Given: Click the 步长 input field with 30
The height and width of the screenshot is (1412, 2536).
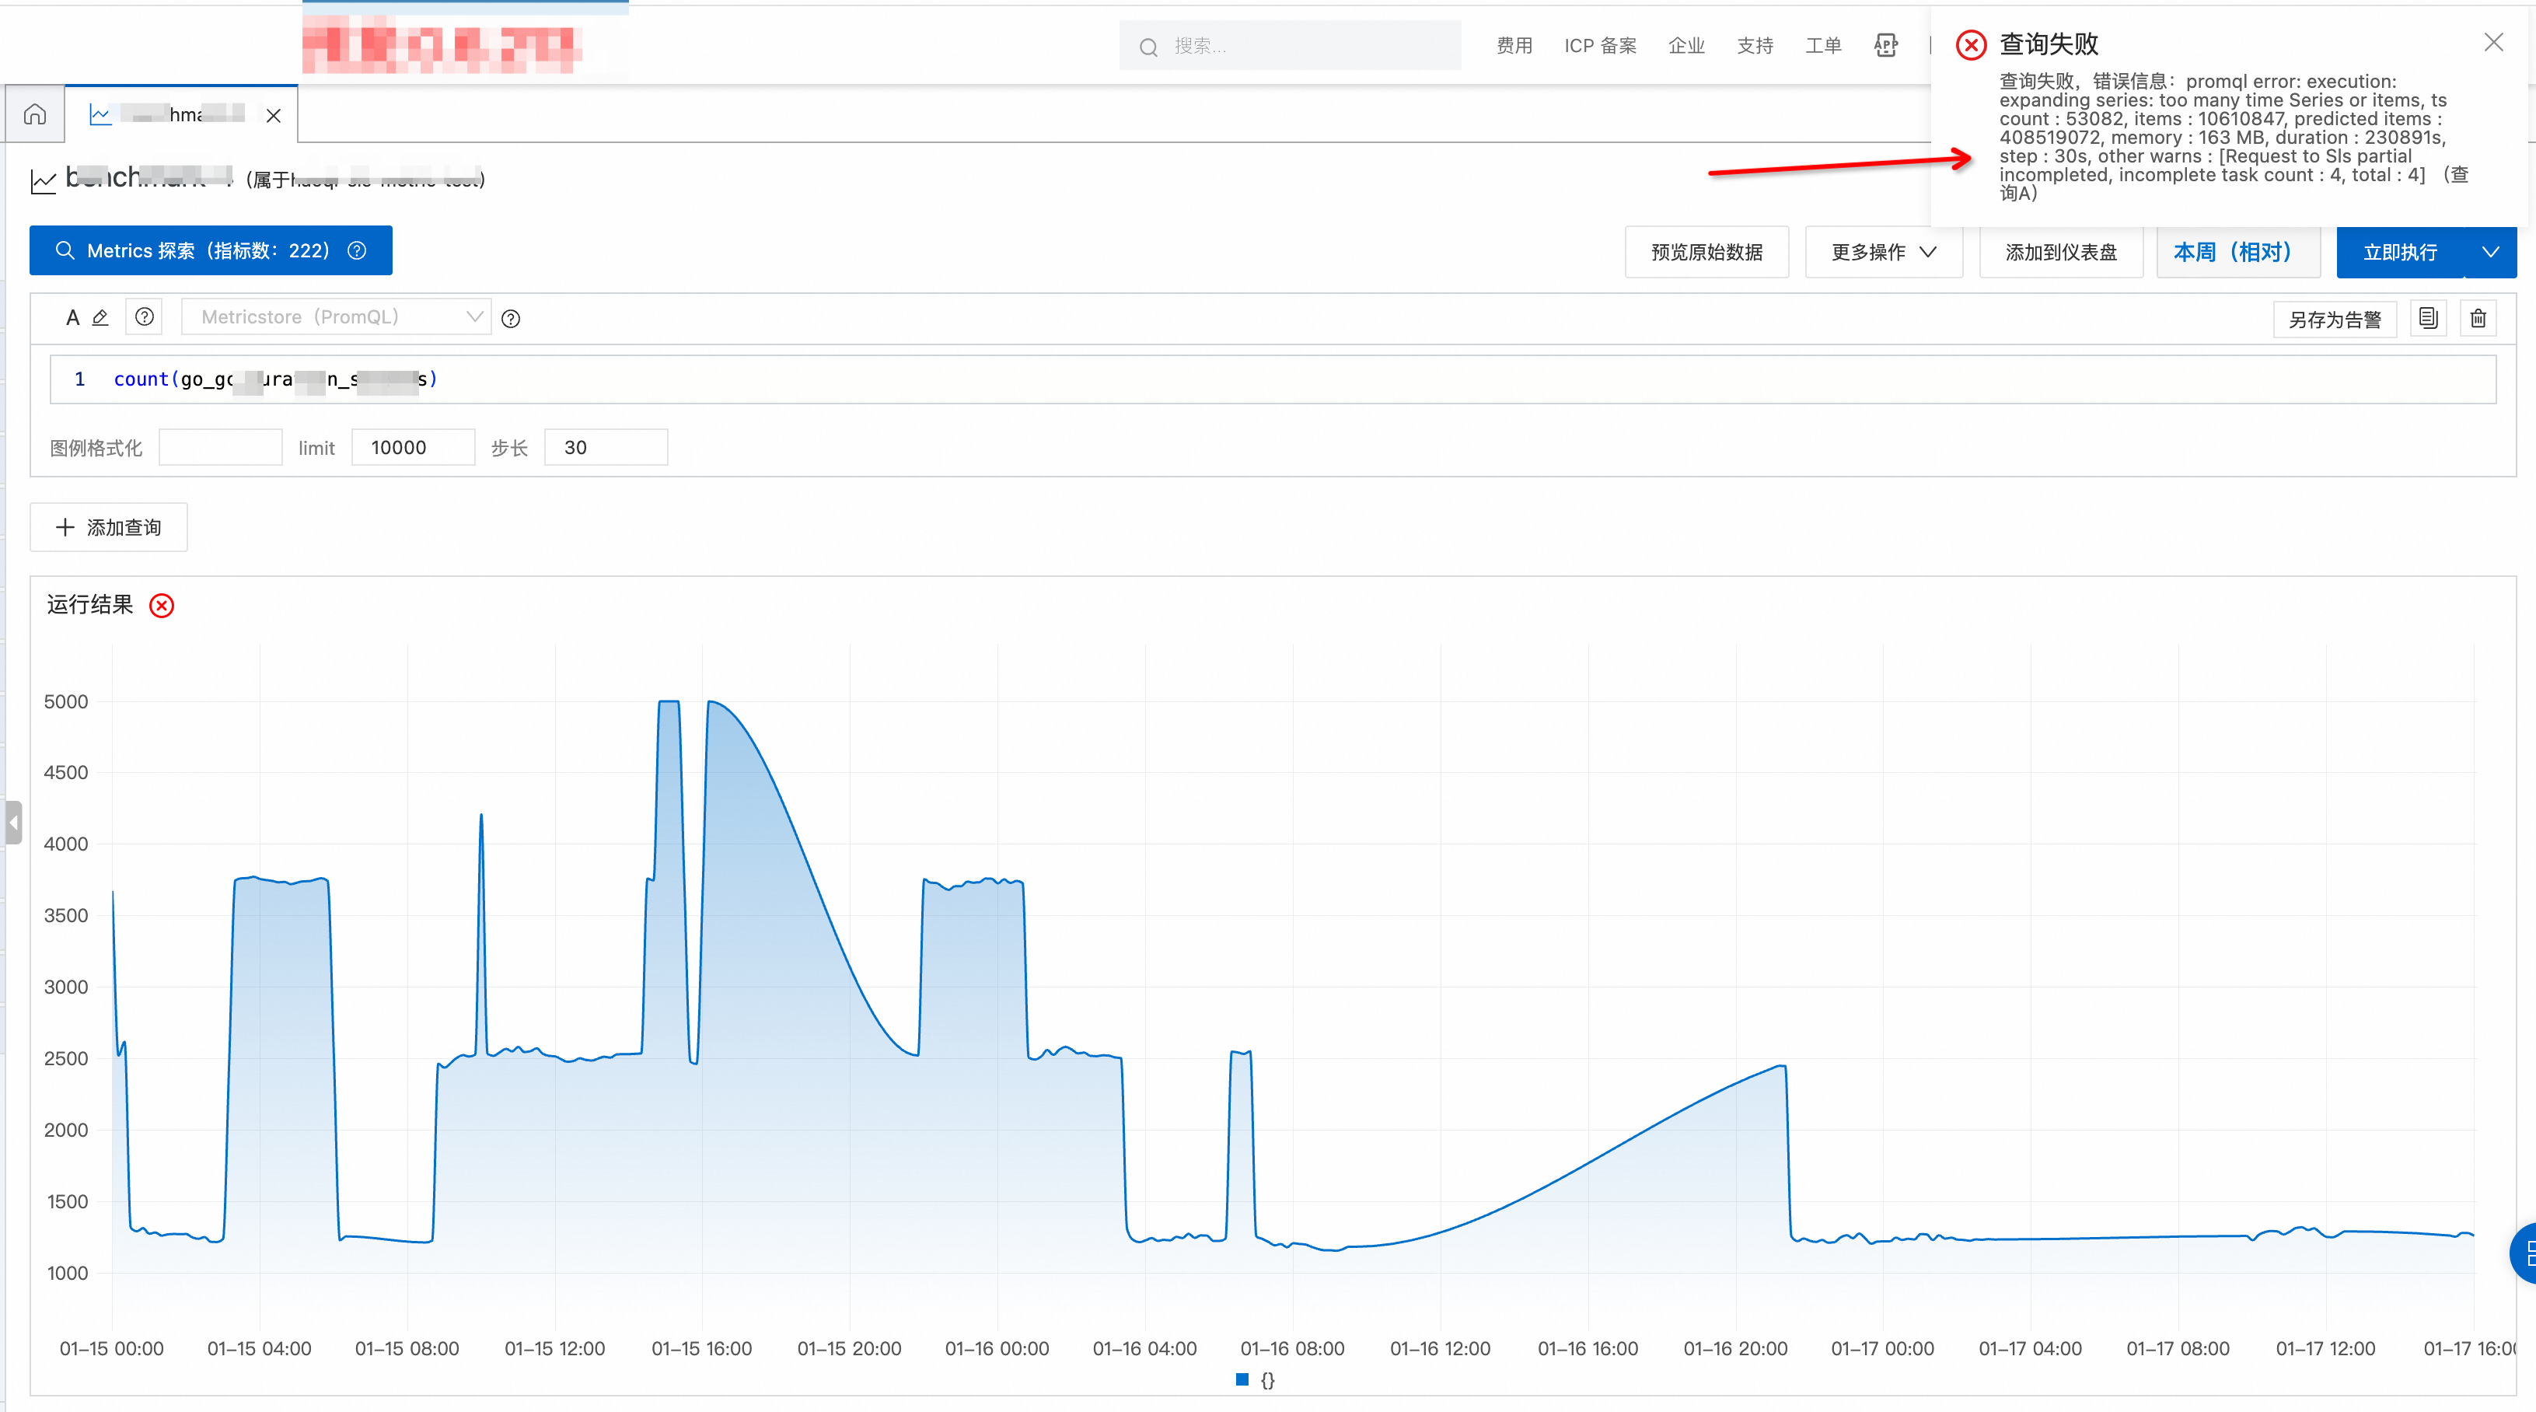Looking at the screenshot, I should pyautogui.click(x=606, y=447).
